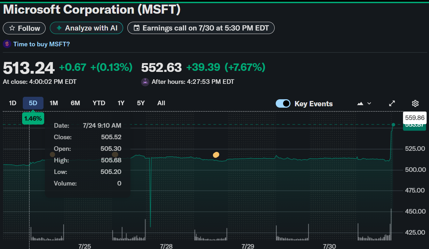Click the 525.00 price axis label
This screenshot has width=429, height=249.
click(x=415, y=149)
